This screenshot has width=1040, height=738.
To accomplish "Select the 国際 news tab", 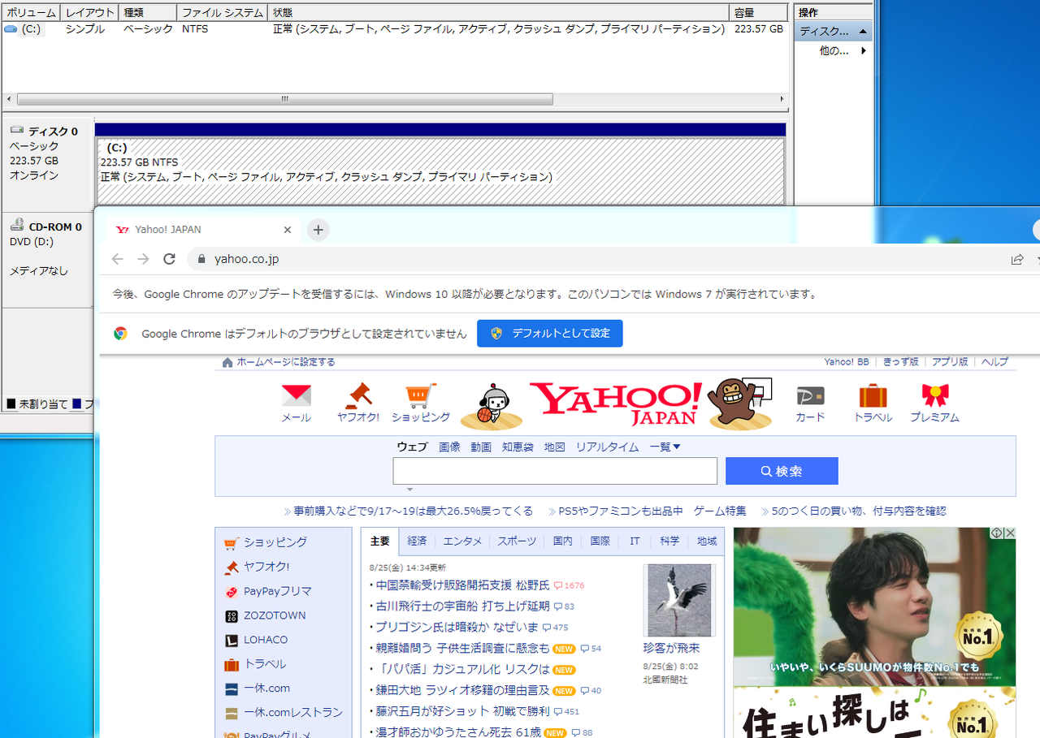I will (x=600, y=541).
